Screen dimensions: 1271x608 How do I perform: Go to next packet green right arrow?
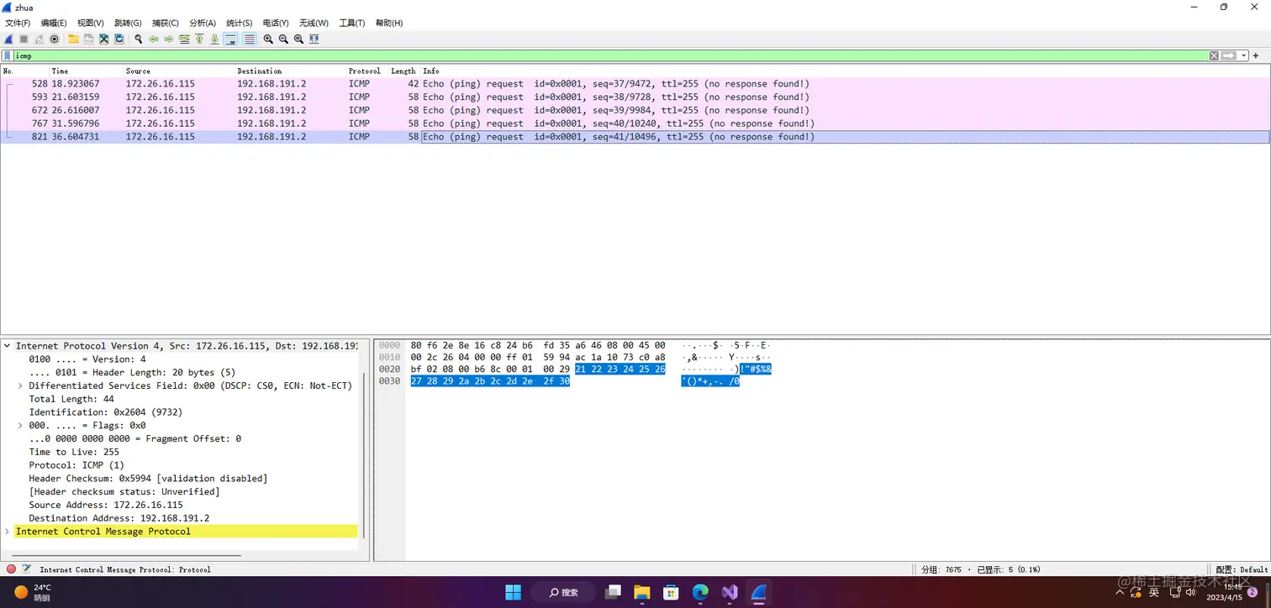[169, 39]
